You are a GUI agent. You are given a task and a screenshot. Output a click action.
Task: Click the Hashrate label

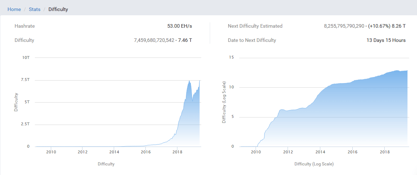25,26
